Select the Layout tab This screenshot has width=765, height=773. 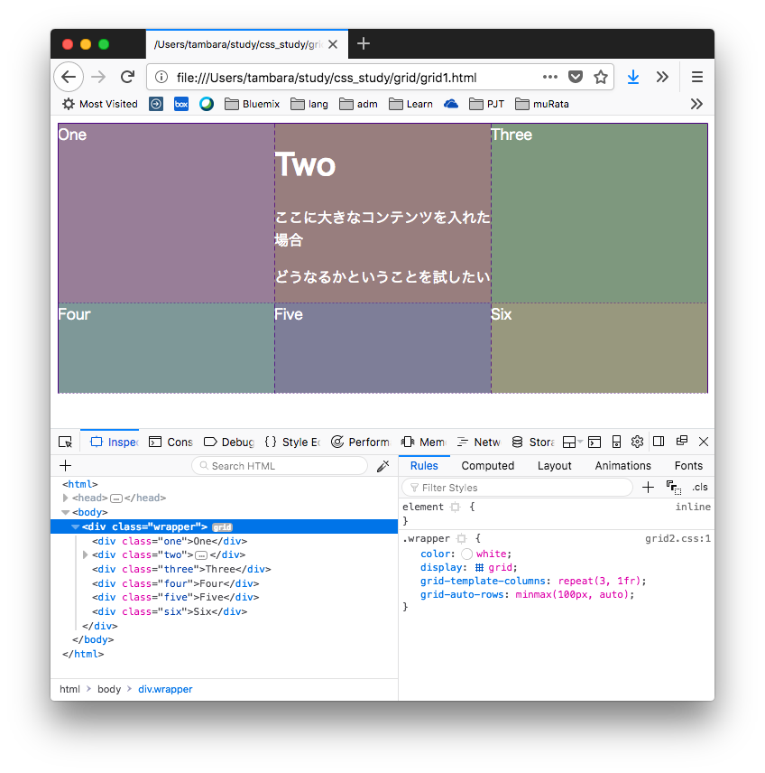pos(554,465)
